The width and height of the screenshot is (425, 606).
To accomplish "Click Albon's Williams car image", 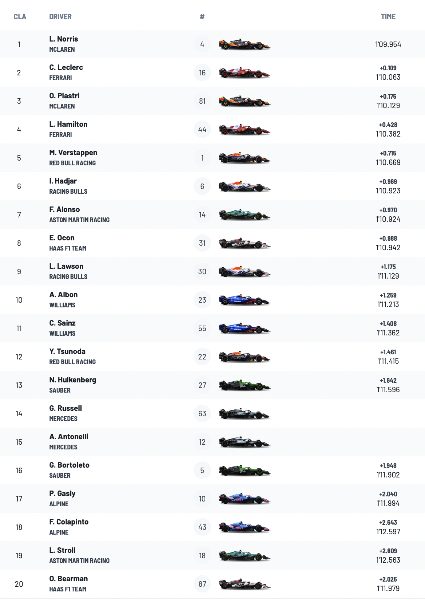I will [x=245, y=300].
